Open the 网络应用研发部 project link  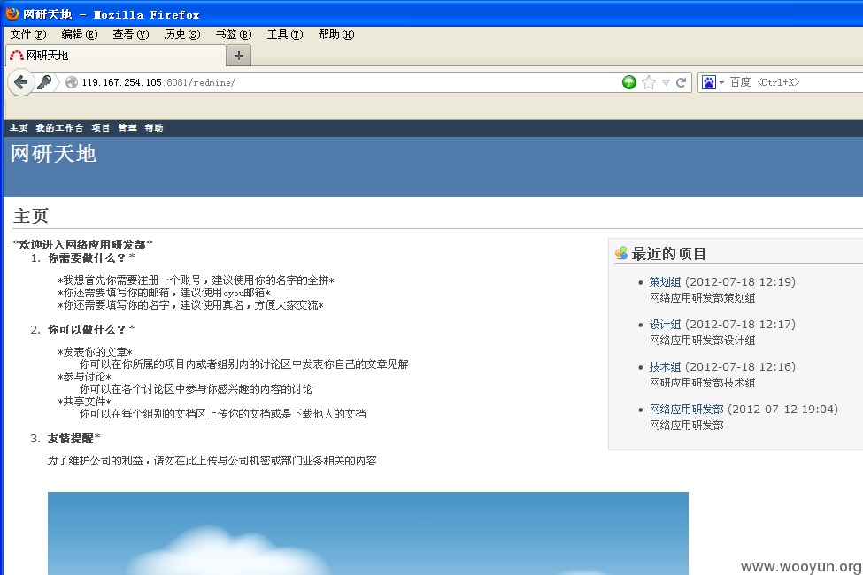[x=686, y=409]
